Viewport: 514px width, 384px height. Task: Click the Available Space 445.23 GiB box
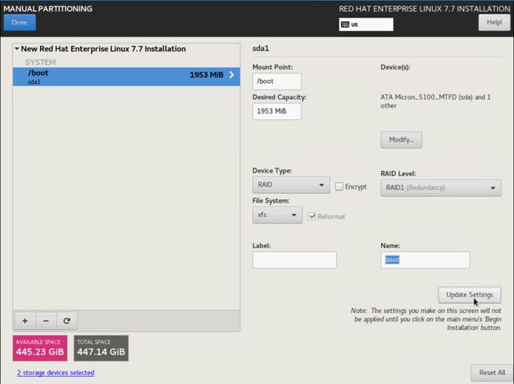point(40,348)
